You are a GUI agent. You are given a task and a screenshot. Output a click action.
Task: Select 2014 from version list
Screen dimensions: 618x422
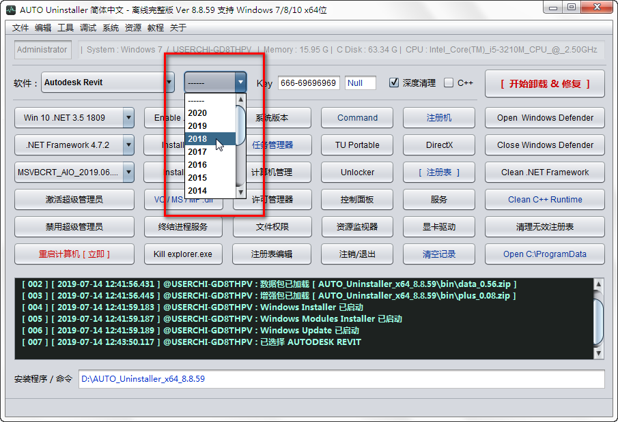tap(210, 191)
